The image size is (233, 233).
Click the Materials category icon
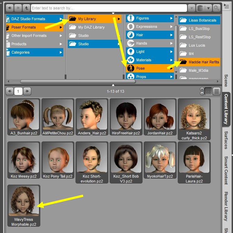131,60
